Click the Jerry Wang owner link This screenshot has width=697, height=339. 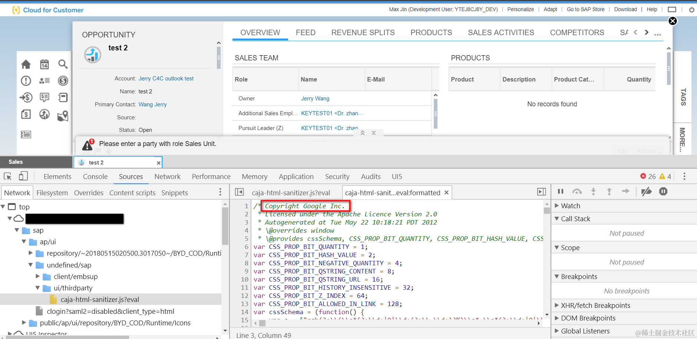coord(315,99)
